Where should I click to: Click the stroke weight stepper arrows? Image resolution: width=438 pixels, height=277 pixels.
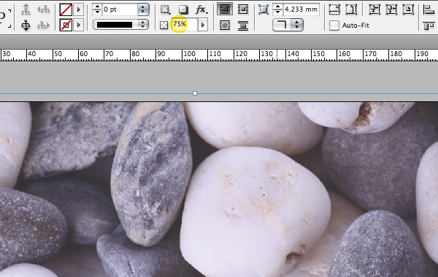click(97, 9)
